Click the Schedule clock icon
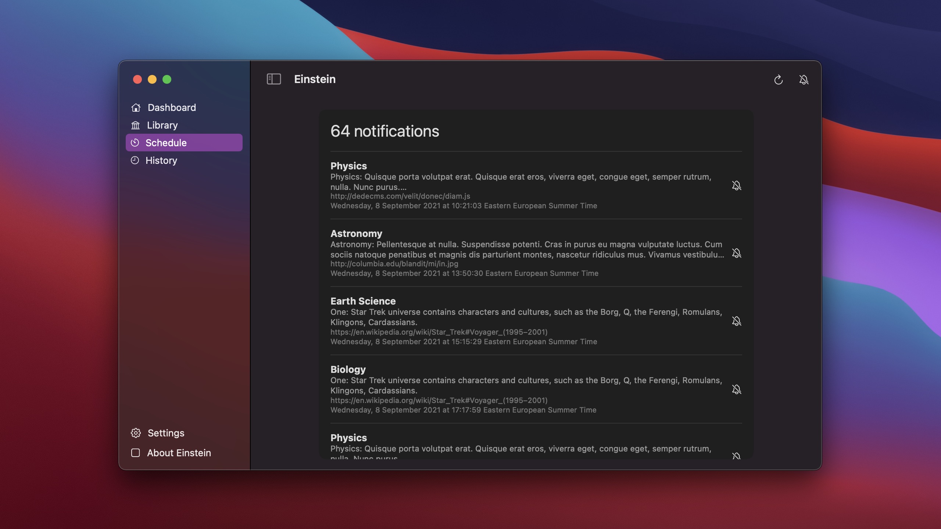This screenshot has height=529, width=941. 135,143
